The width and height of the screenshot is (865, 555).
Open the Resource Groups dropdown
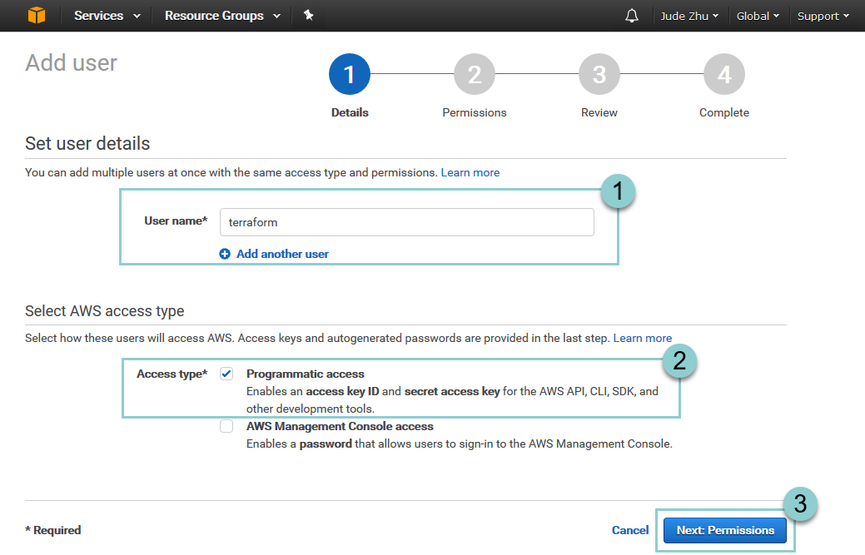(x=221, y=16)
